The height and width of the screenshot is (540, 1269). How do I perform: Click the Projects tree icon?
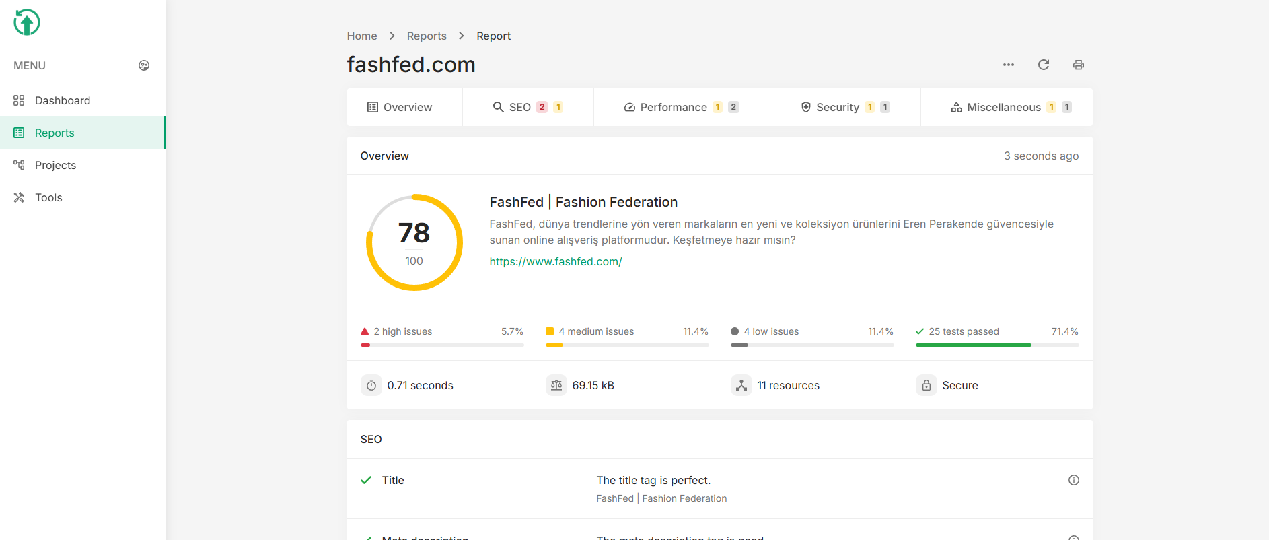coord(19,165)
